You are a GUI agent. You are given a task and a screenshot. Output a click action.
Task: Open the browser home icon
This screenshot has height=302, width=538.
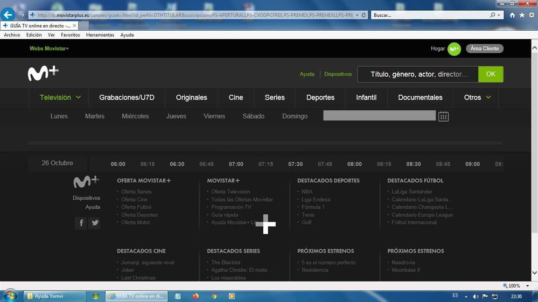coord(512,15)
